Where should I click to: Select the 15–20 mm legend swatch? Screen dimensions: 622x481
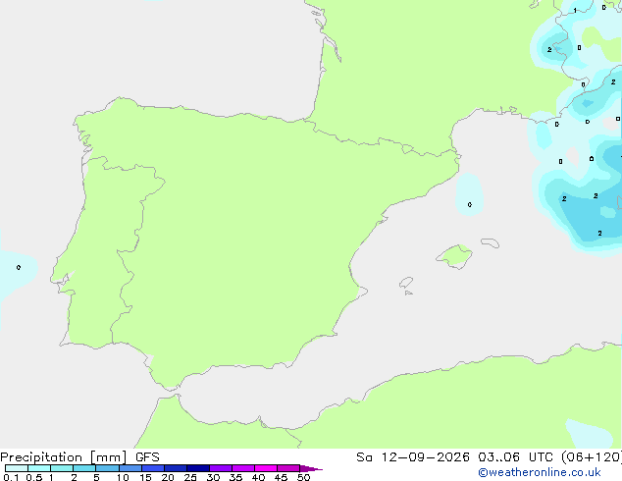click(x=153, y=468)
